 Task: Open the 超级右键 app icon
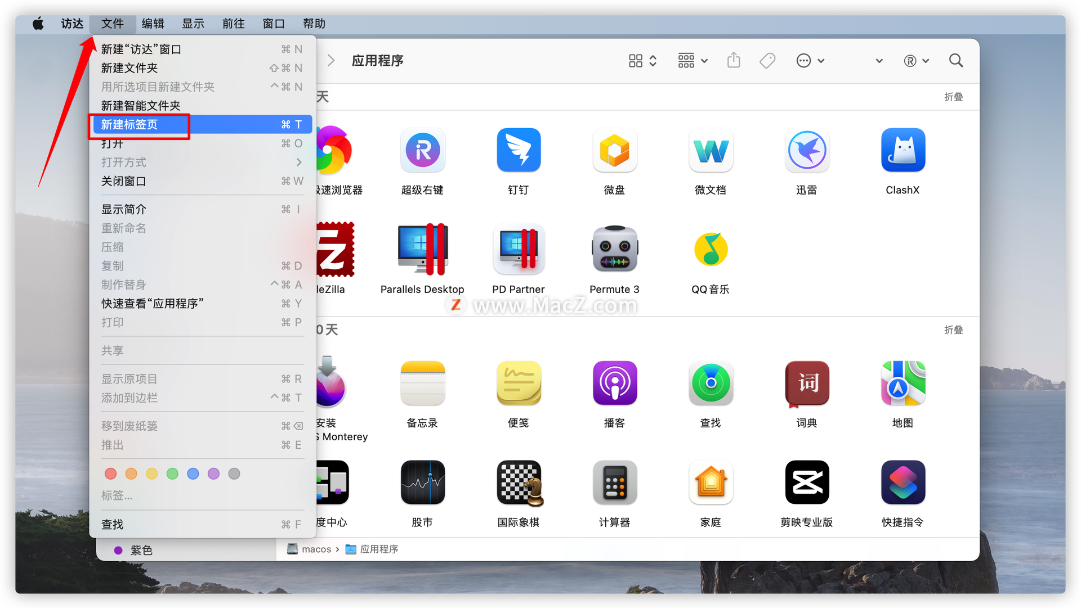[422, 150]
